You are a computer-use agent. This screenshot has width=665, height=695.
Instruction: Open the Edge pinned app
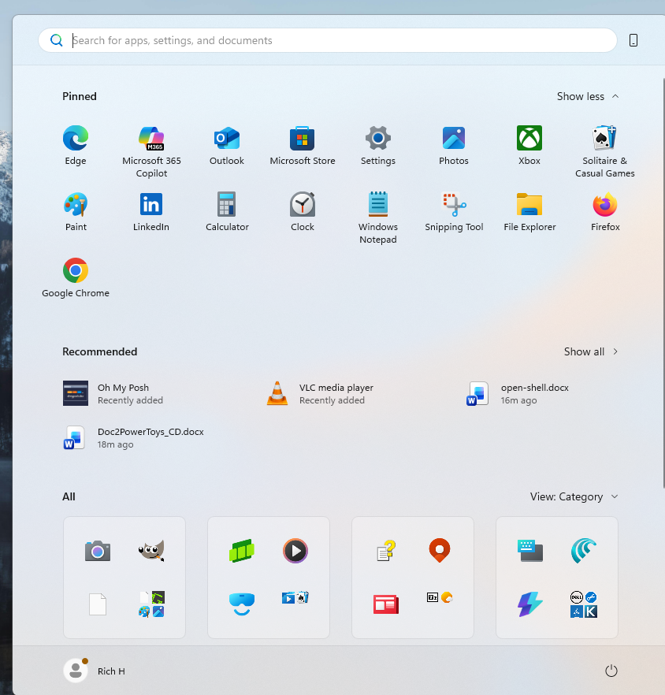(76, 146)
